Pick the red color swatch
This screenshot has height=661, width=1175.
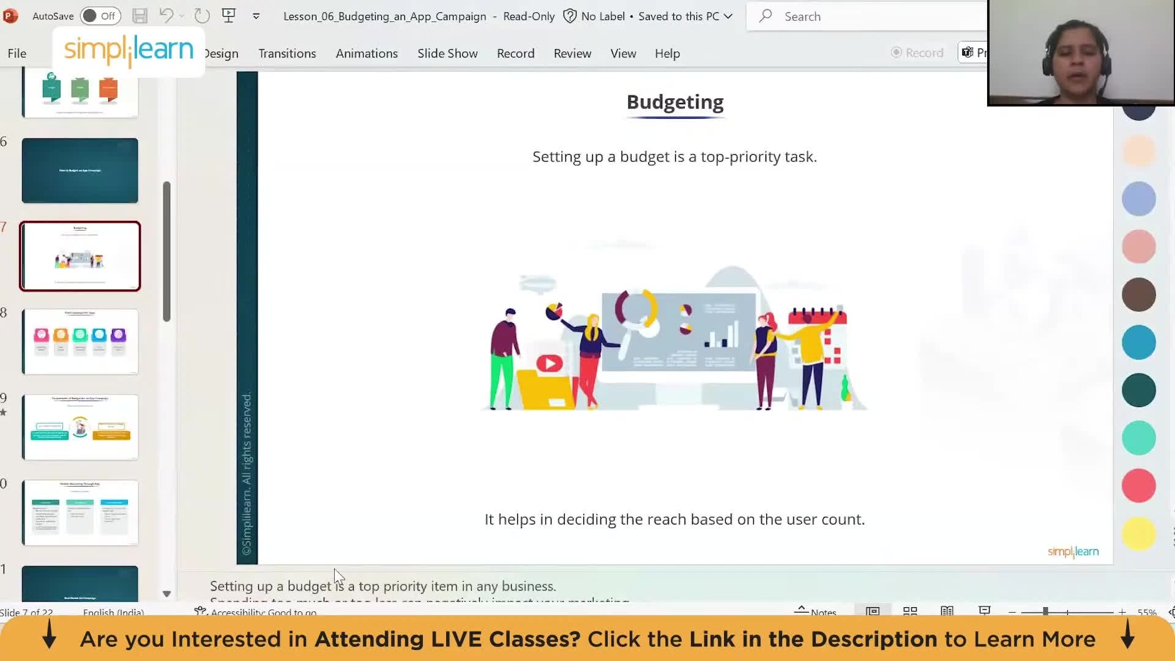point(1138,485)
